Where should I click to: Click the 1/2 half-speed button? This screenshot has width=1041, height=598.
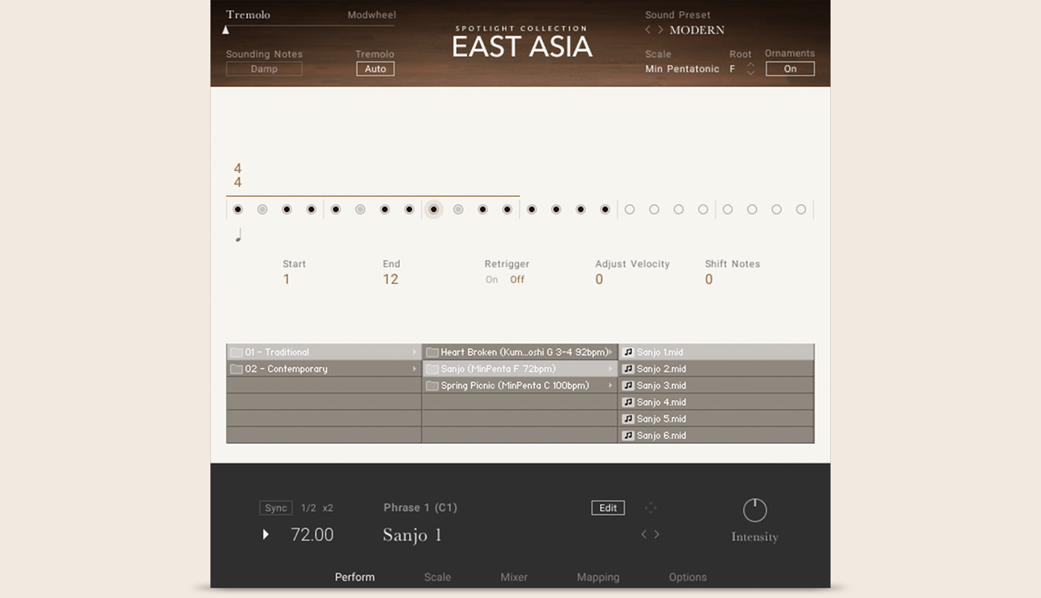click(x=309, y=508)
